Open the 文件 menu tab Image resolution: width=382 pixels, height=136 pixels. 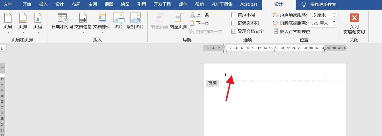8,4
